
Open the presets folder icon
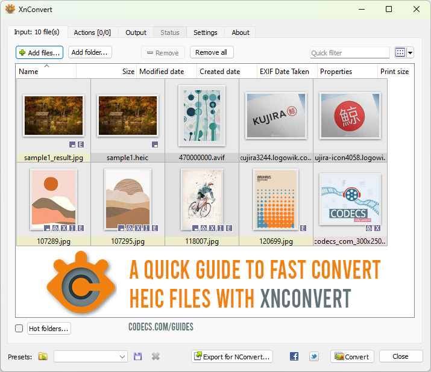coord(43,356)
